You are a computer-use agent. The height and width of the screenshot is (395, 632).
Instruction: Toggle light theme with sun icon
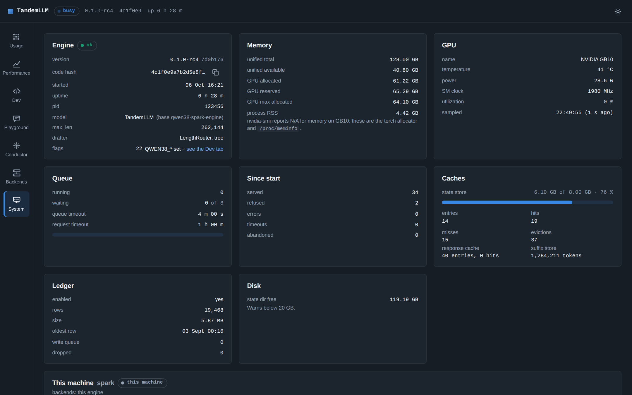coord(618,11)
